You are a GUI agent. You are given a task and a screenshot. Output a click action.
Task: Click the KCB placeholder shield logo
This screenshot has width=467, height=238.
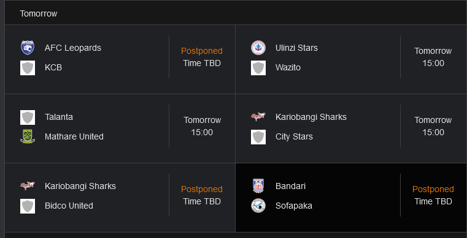coord(28,68)
